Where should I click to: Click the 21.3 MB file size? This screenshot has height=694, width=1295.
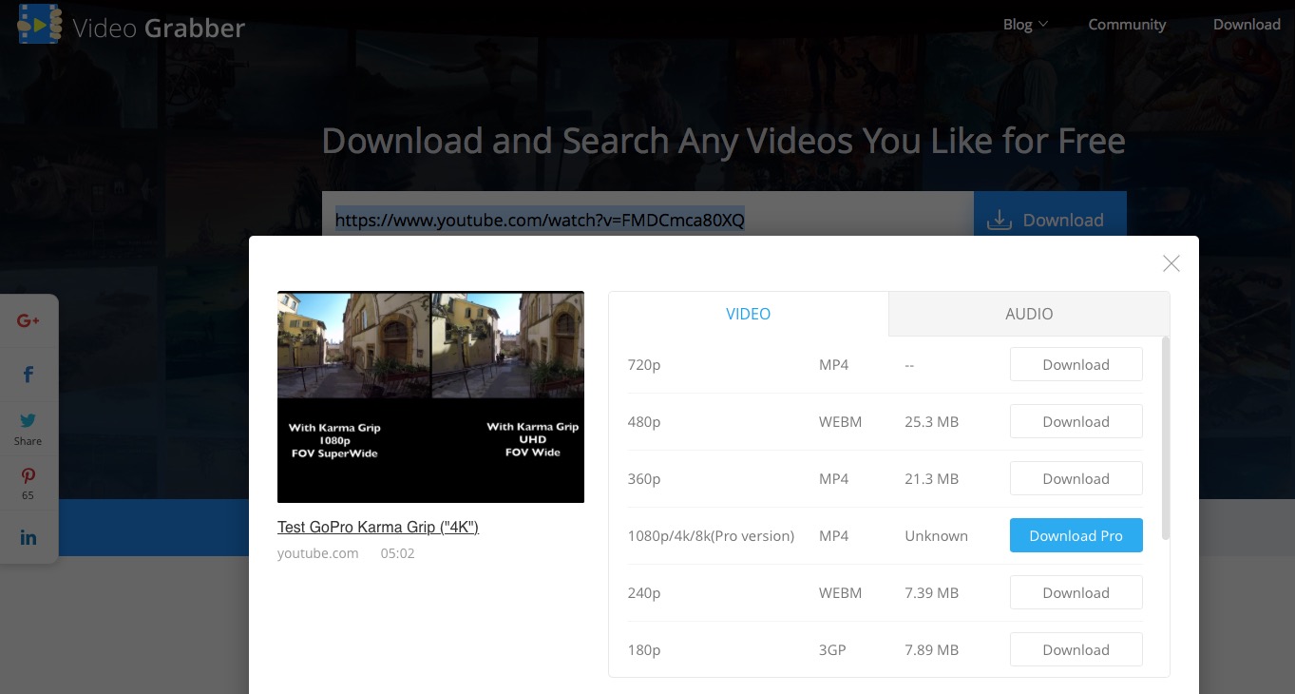pyautogui.click(x=931, y=478)
